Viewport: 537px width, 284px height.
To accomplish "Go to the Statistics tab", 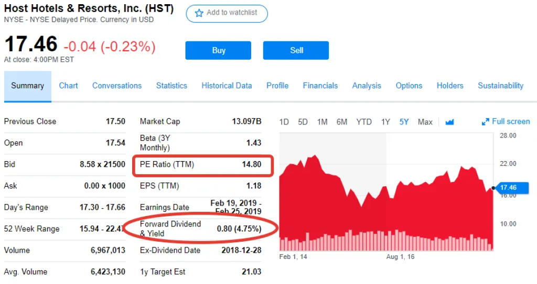I will click(171, 86).
